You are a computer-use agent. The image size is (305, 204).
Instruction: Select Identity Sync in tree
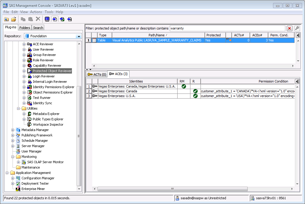(x=42, y=103)
